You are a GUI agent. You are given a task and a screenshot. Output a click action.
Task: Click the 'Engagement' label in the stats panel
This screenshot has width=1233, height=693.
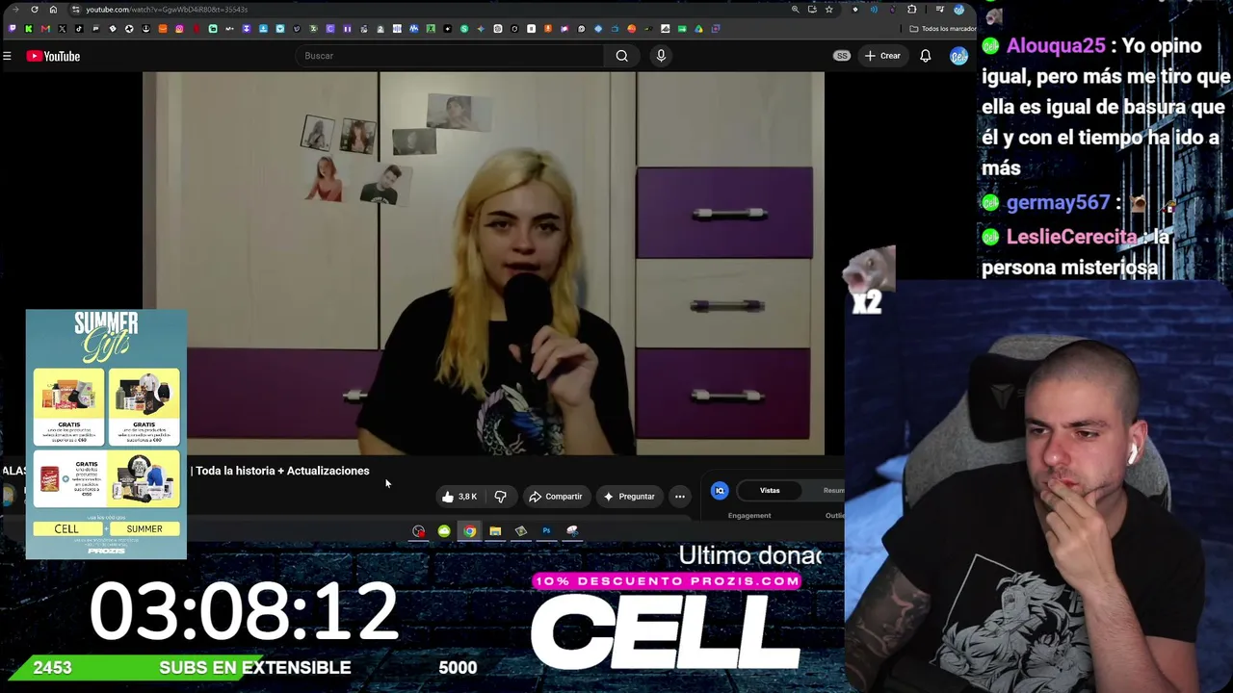coord(749,516)
